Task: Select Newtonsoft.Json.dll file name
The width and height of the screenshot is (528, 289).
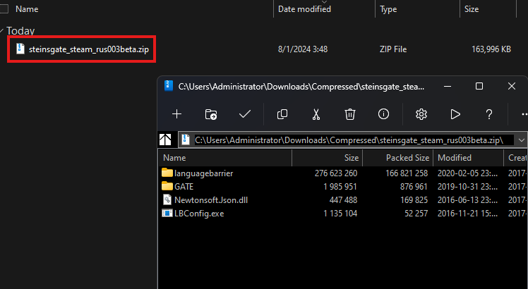Action: point(211,200)
